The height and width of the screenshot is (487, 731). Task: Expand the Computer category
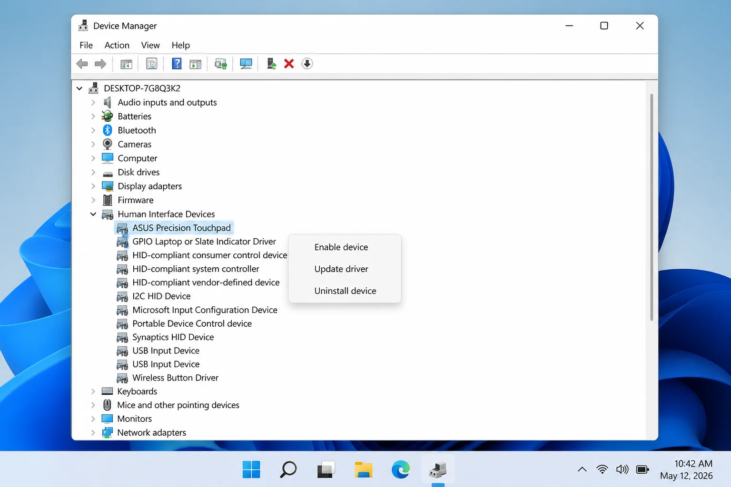point(93,158)
